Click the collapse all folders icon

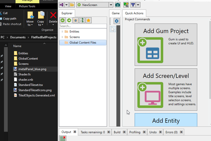75,21
